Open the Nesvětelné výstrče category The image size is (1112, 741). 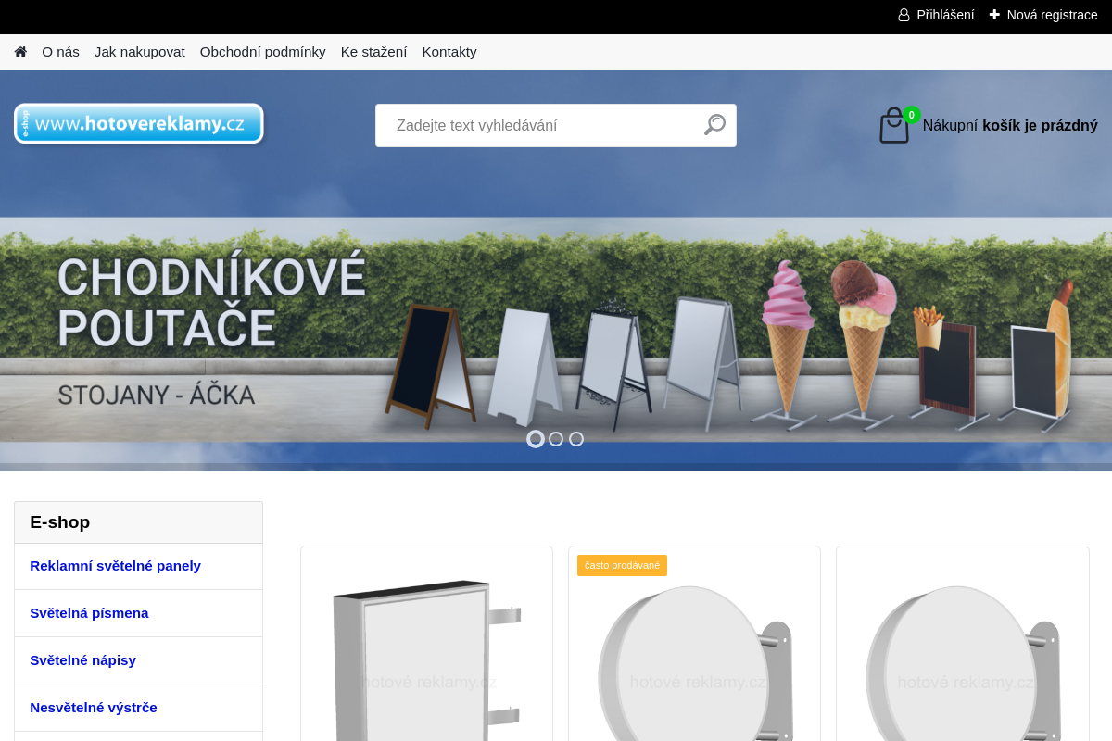[94, 708]
